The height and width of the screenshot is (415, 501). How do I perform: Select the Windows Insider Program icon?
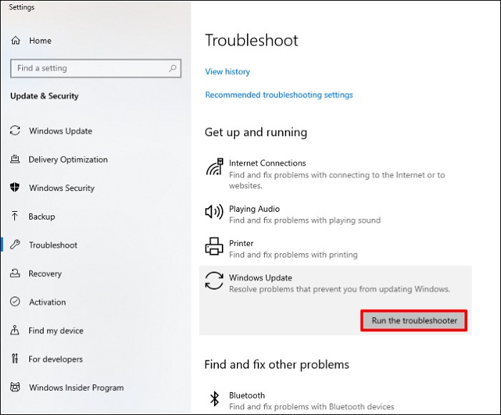click(15, 388)
